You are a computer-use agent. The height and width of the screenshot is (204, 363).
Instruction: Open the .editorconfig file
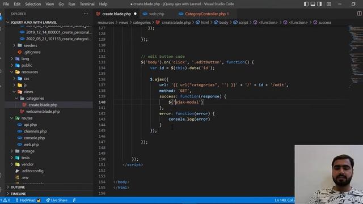[32, 171]
